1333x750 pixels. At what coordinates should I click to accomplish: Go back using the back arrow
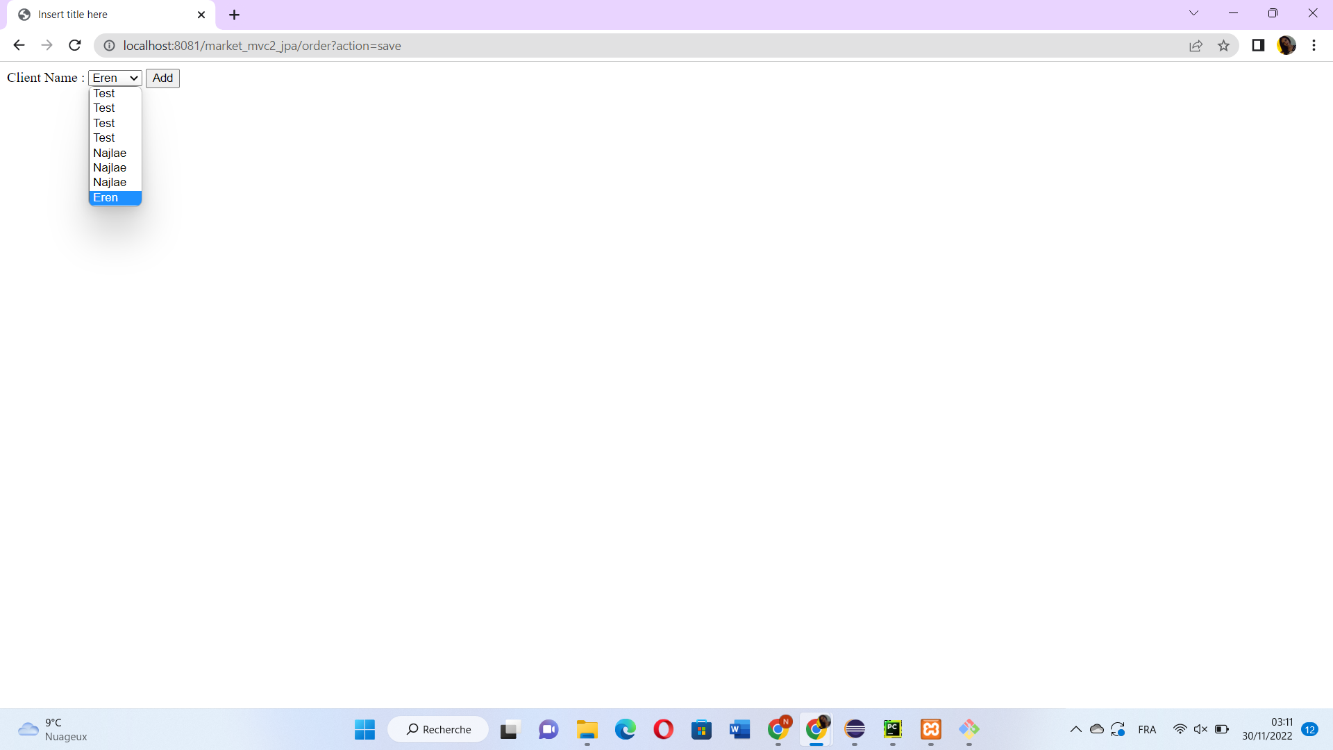click(x=19, y=46)
